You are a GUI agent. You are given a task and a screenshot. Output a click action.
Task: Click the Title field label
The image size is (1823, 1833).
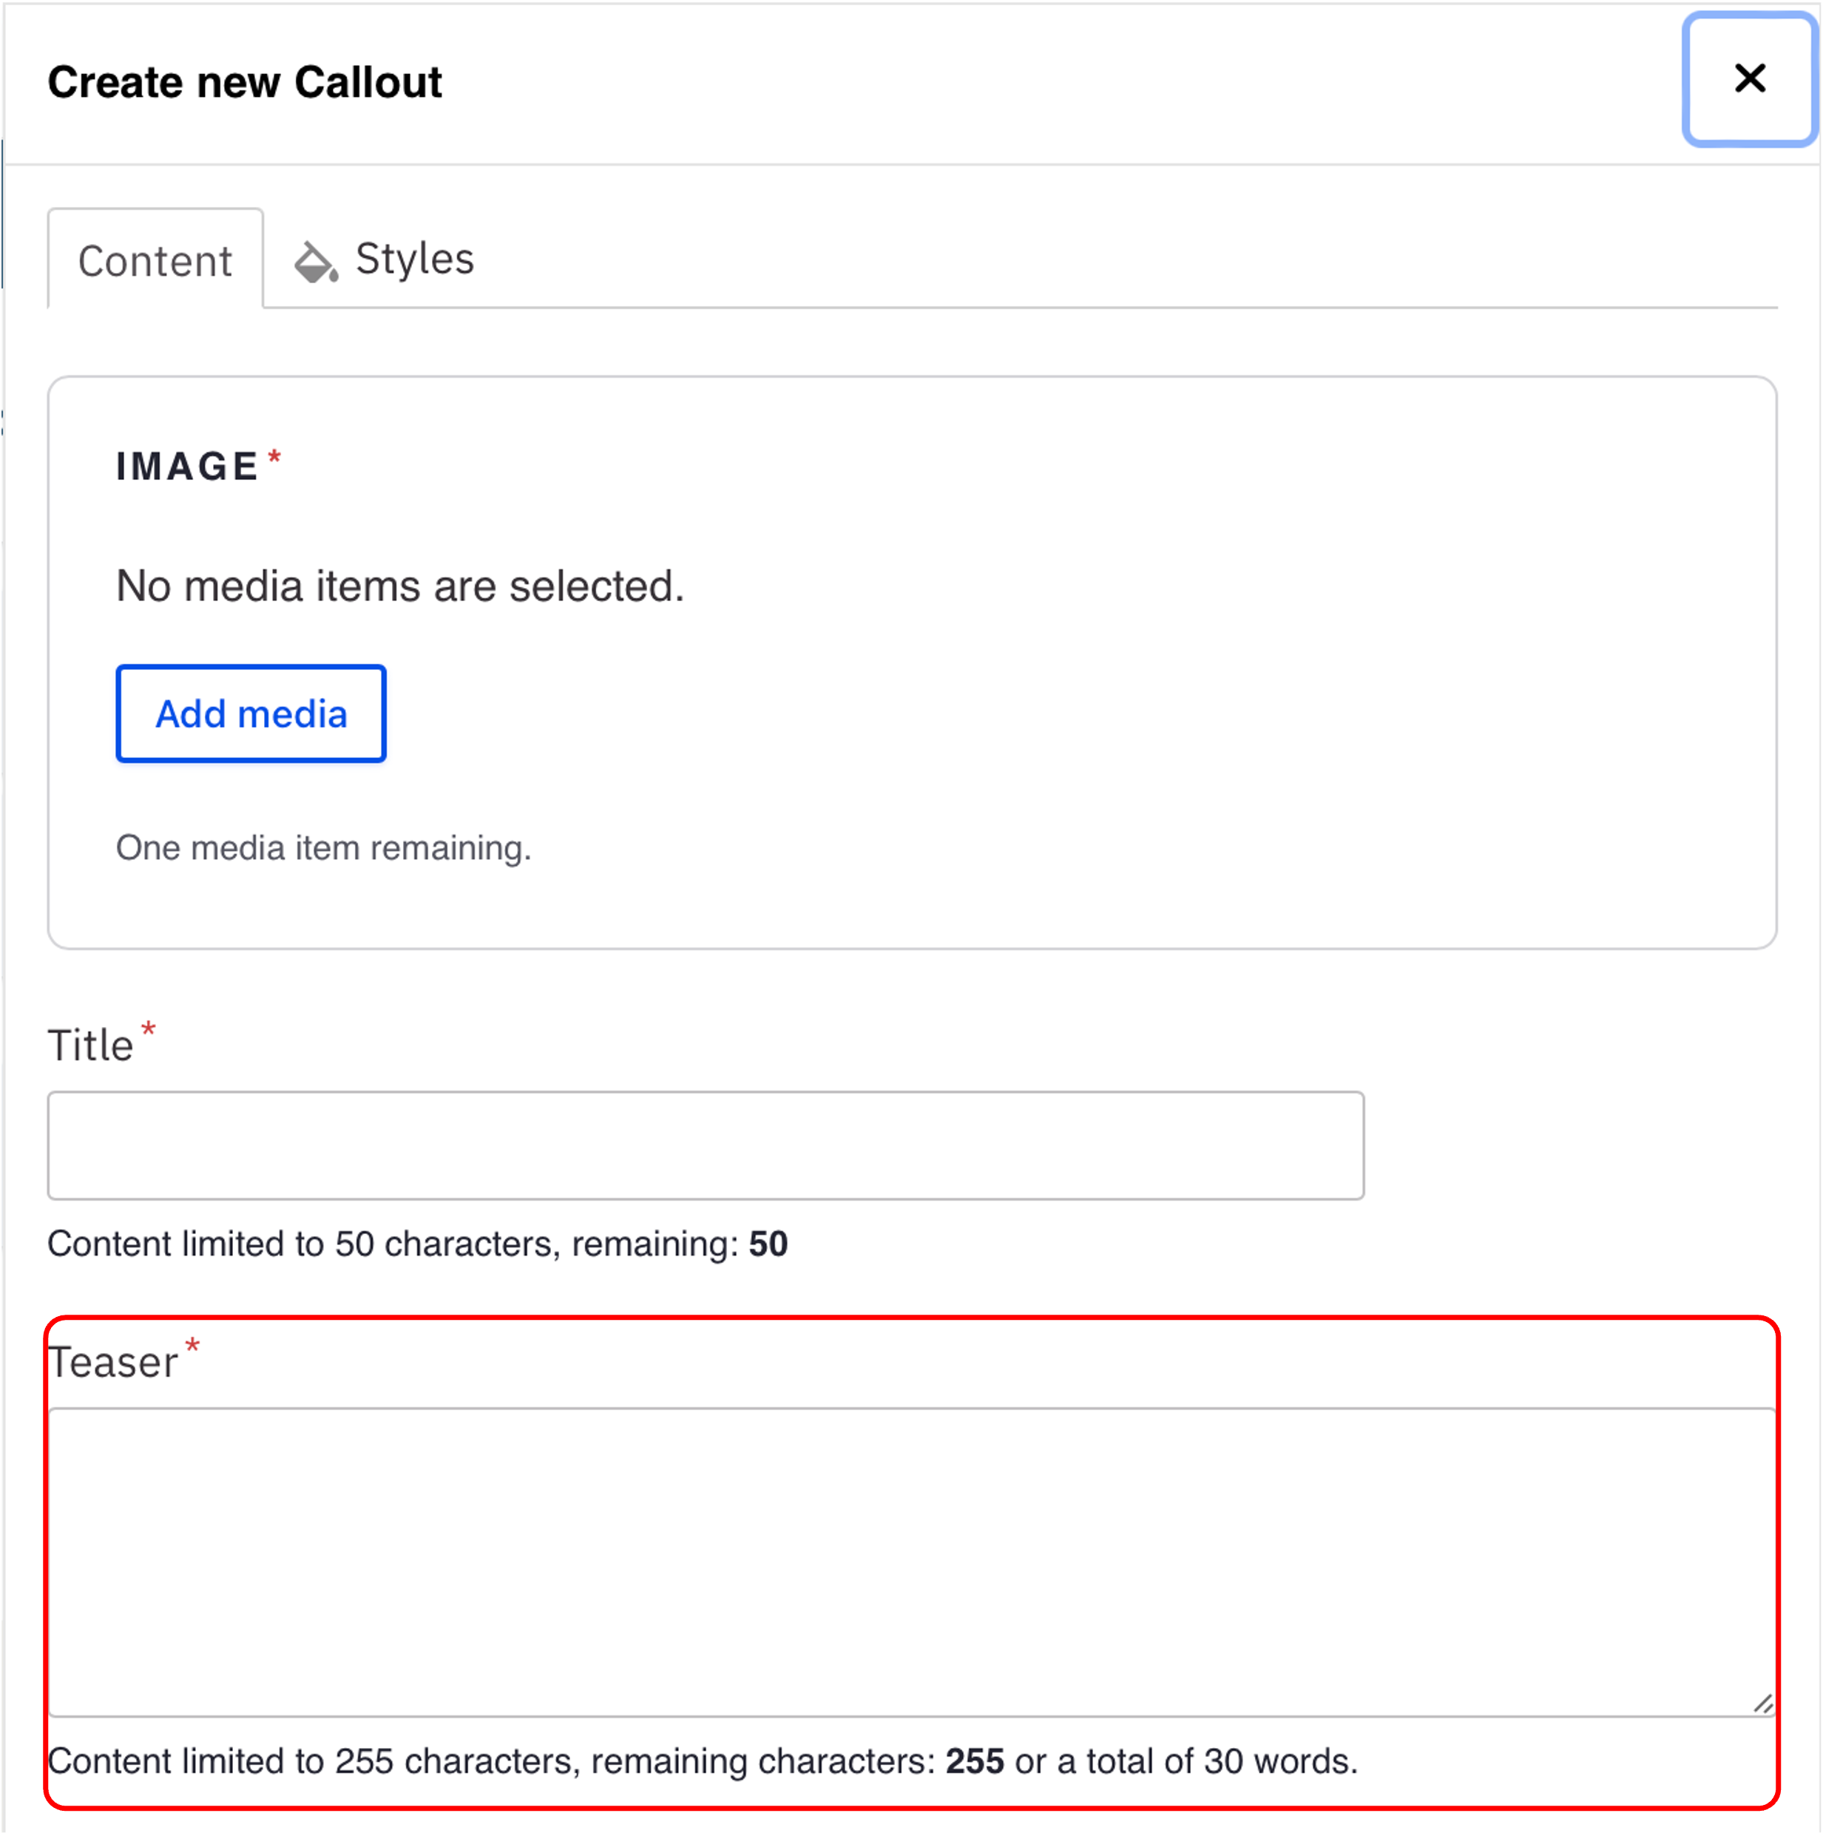[90, 1046]
